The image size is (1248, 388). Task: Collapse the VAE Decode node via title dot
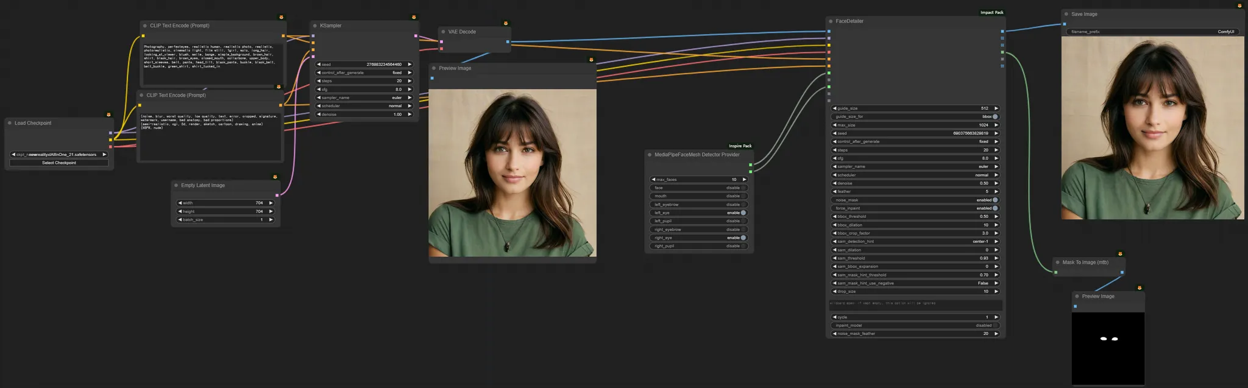pos(443,32)
